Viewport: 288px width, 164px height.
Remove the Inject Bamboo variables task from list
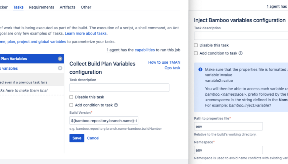point(60,68)
